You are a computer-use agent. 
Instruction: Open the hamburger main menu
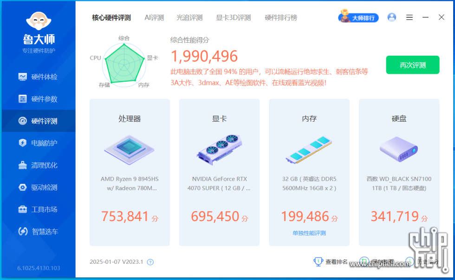point(409,17)
